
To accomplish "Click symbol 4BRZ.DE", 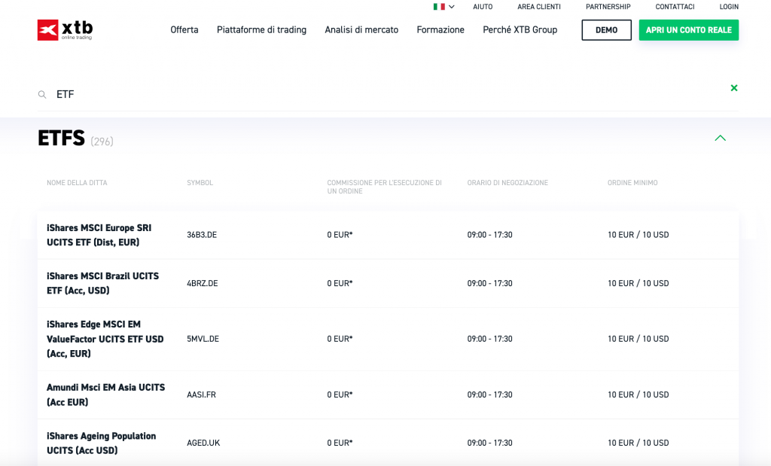I will click(202, 283).
